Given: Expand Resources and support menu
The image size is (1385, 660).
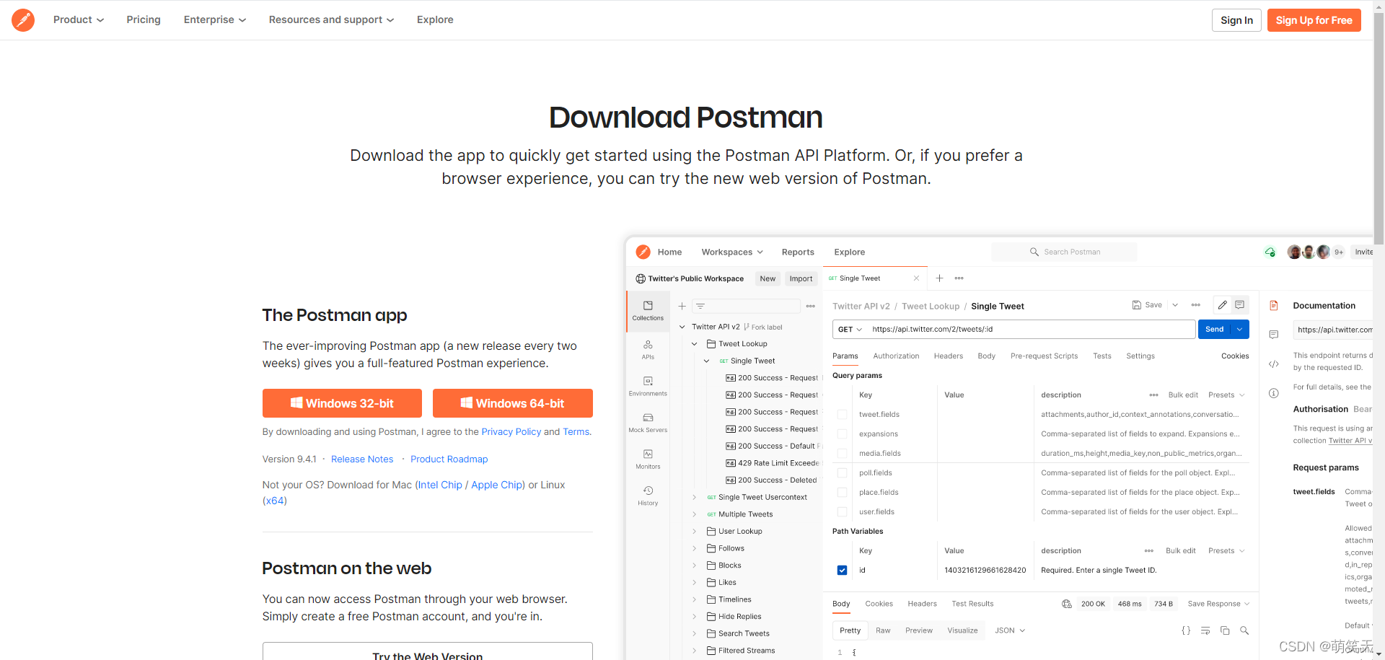Looking at the screenshot, I should pos(332,19).
